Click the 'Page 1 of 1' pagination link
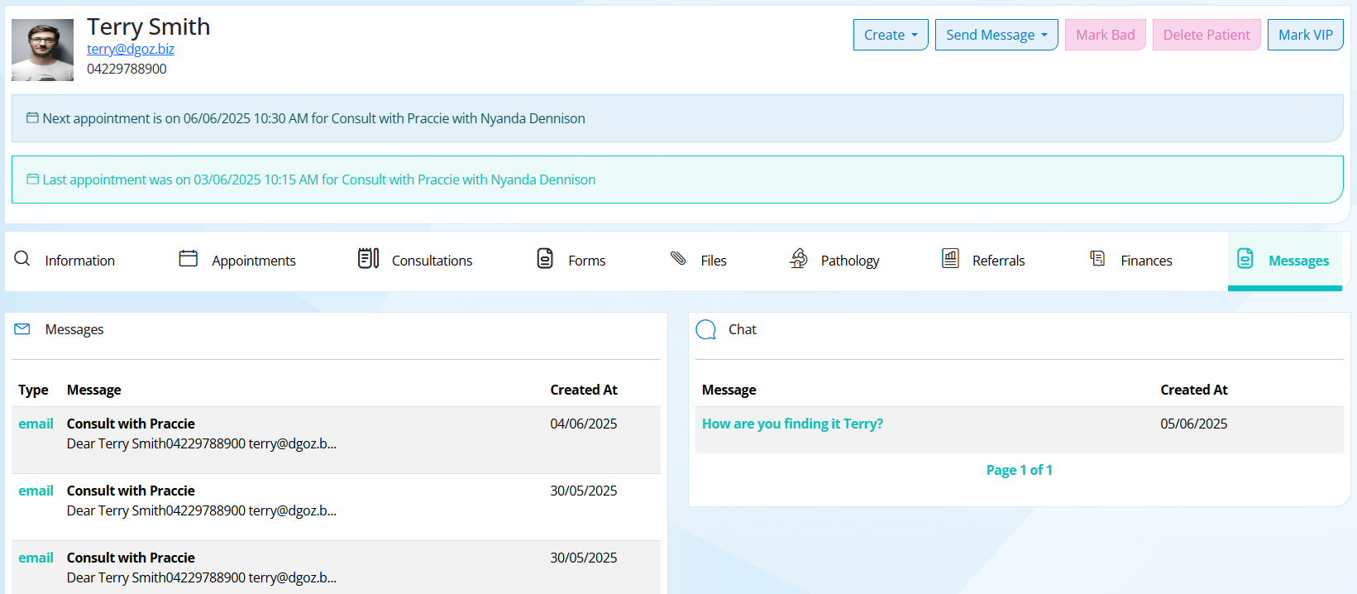 pos(1019,470)
